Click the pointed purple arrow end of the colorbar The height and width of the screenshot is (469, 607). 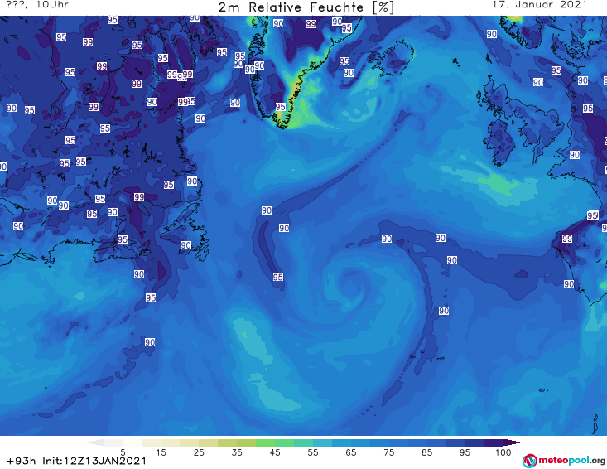click(x=512, y=442)
